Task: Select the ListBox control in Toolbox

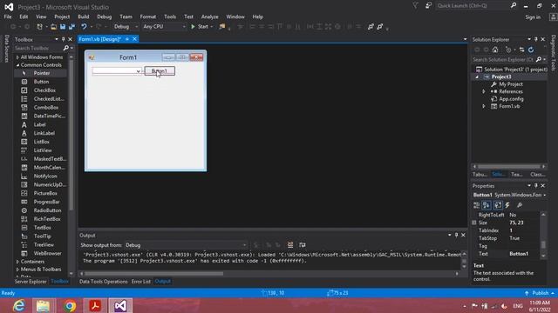Action: [41, 142]
